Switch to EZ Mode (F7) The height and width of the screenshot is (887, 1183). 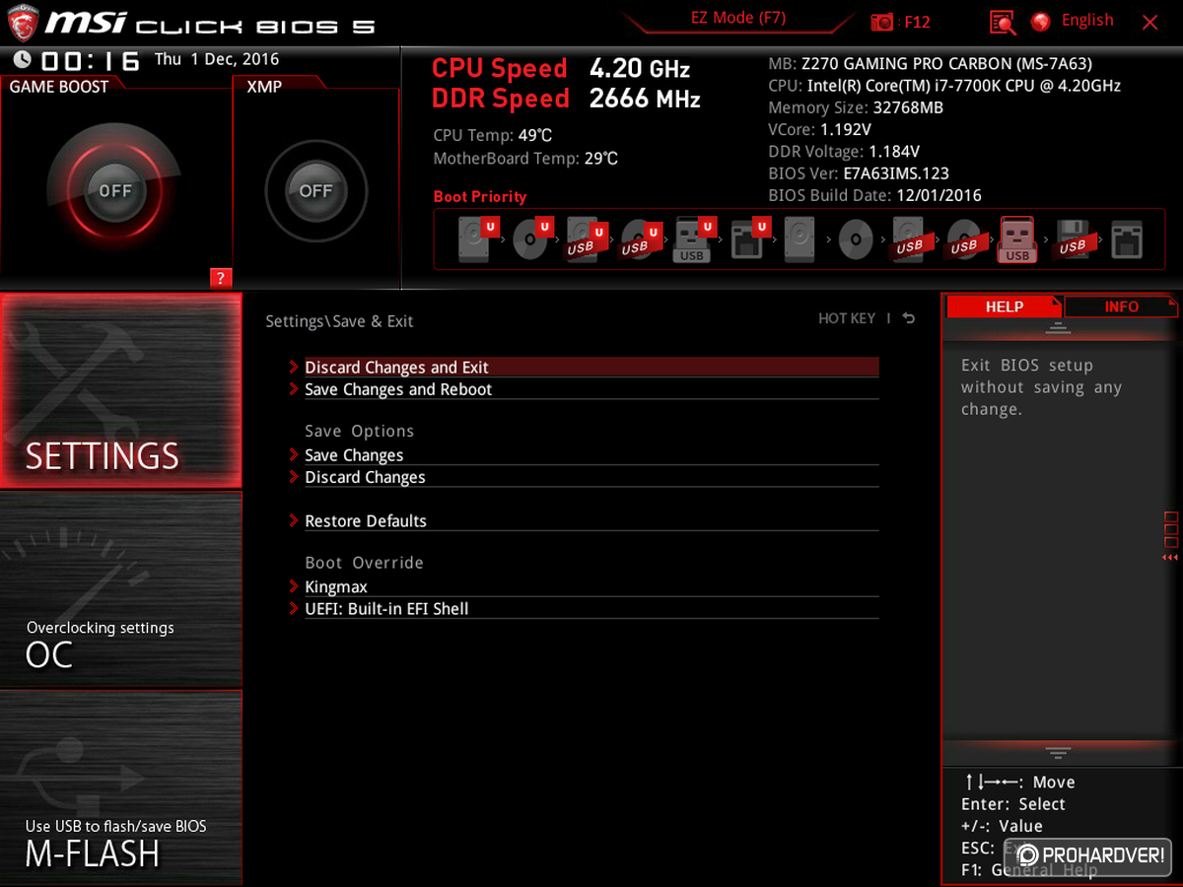(x=738, y=18)
